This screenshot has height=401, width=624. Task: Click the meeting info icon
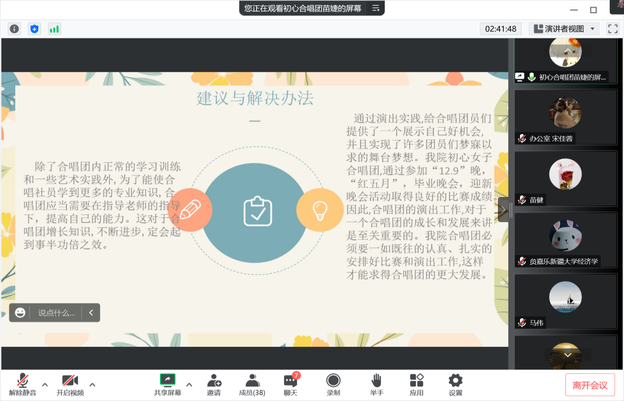coord(14,29)
